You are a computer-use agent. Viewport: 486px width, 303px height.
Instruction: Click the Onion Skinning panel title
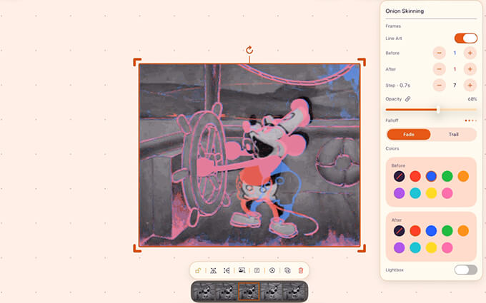pyautogui.click(x=405, y=11)
